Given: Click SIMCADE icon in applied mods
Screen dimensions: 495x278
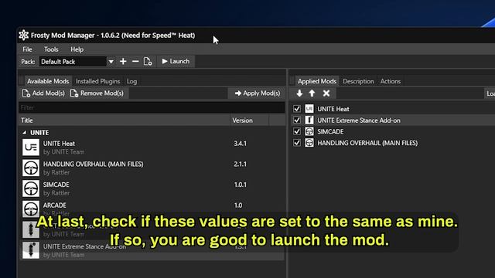Looking at the screenshot, I should pyautogui.click(x=309, y=131).
